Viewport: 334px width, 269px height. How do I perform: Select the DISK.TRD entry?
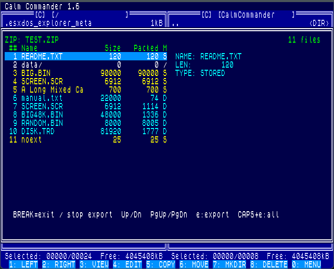[86, 131]
